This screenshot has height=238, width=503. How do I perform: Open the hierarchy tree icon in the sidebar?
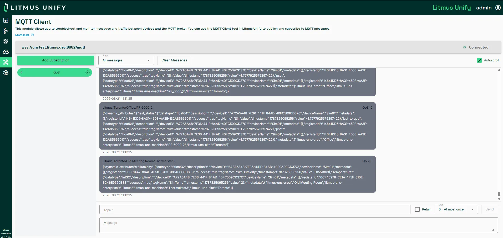coord(6,31)
